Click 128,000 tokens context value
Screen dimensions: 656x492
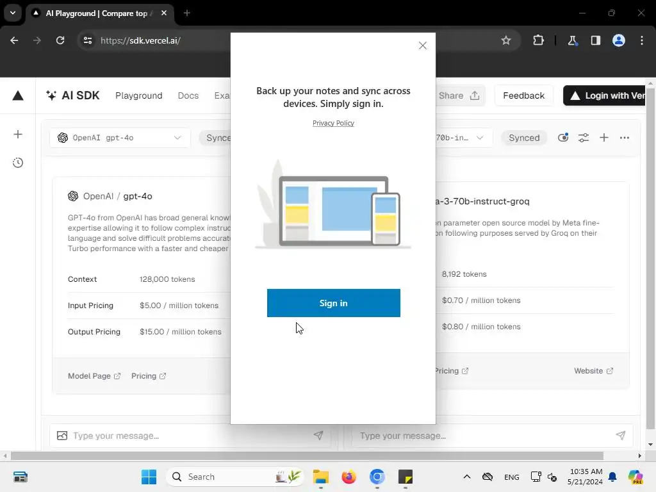pos(167,279)
